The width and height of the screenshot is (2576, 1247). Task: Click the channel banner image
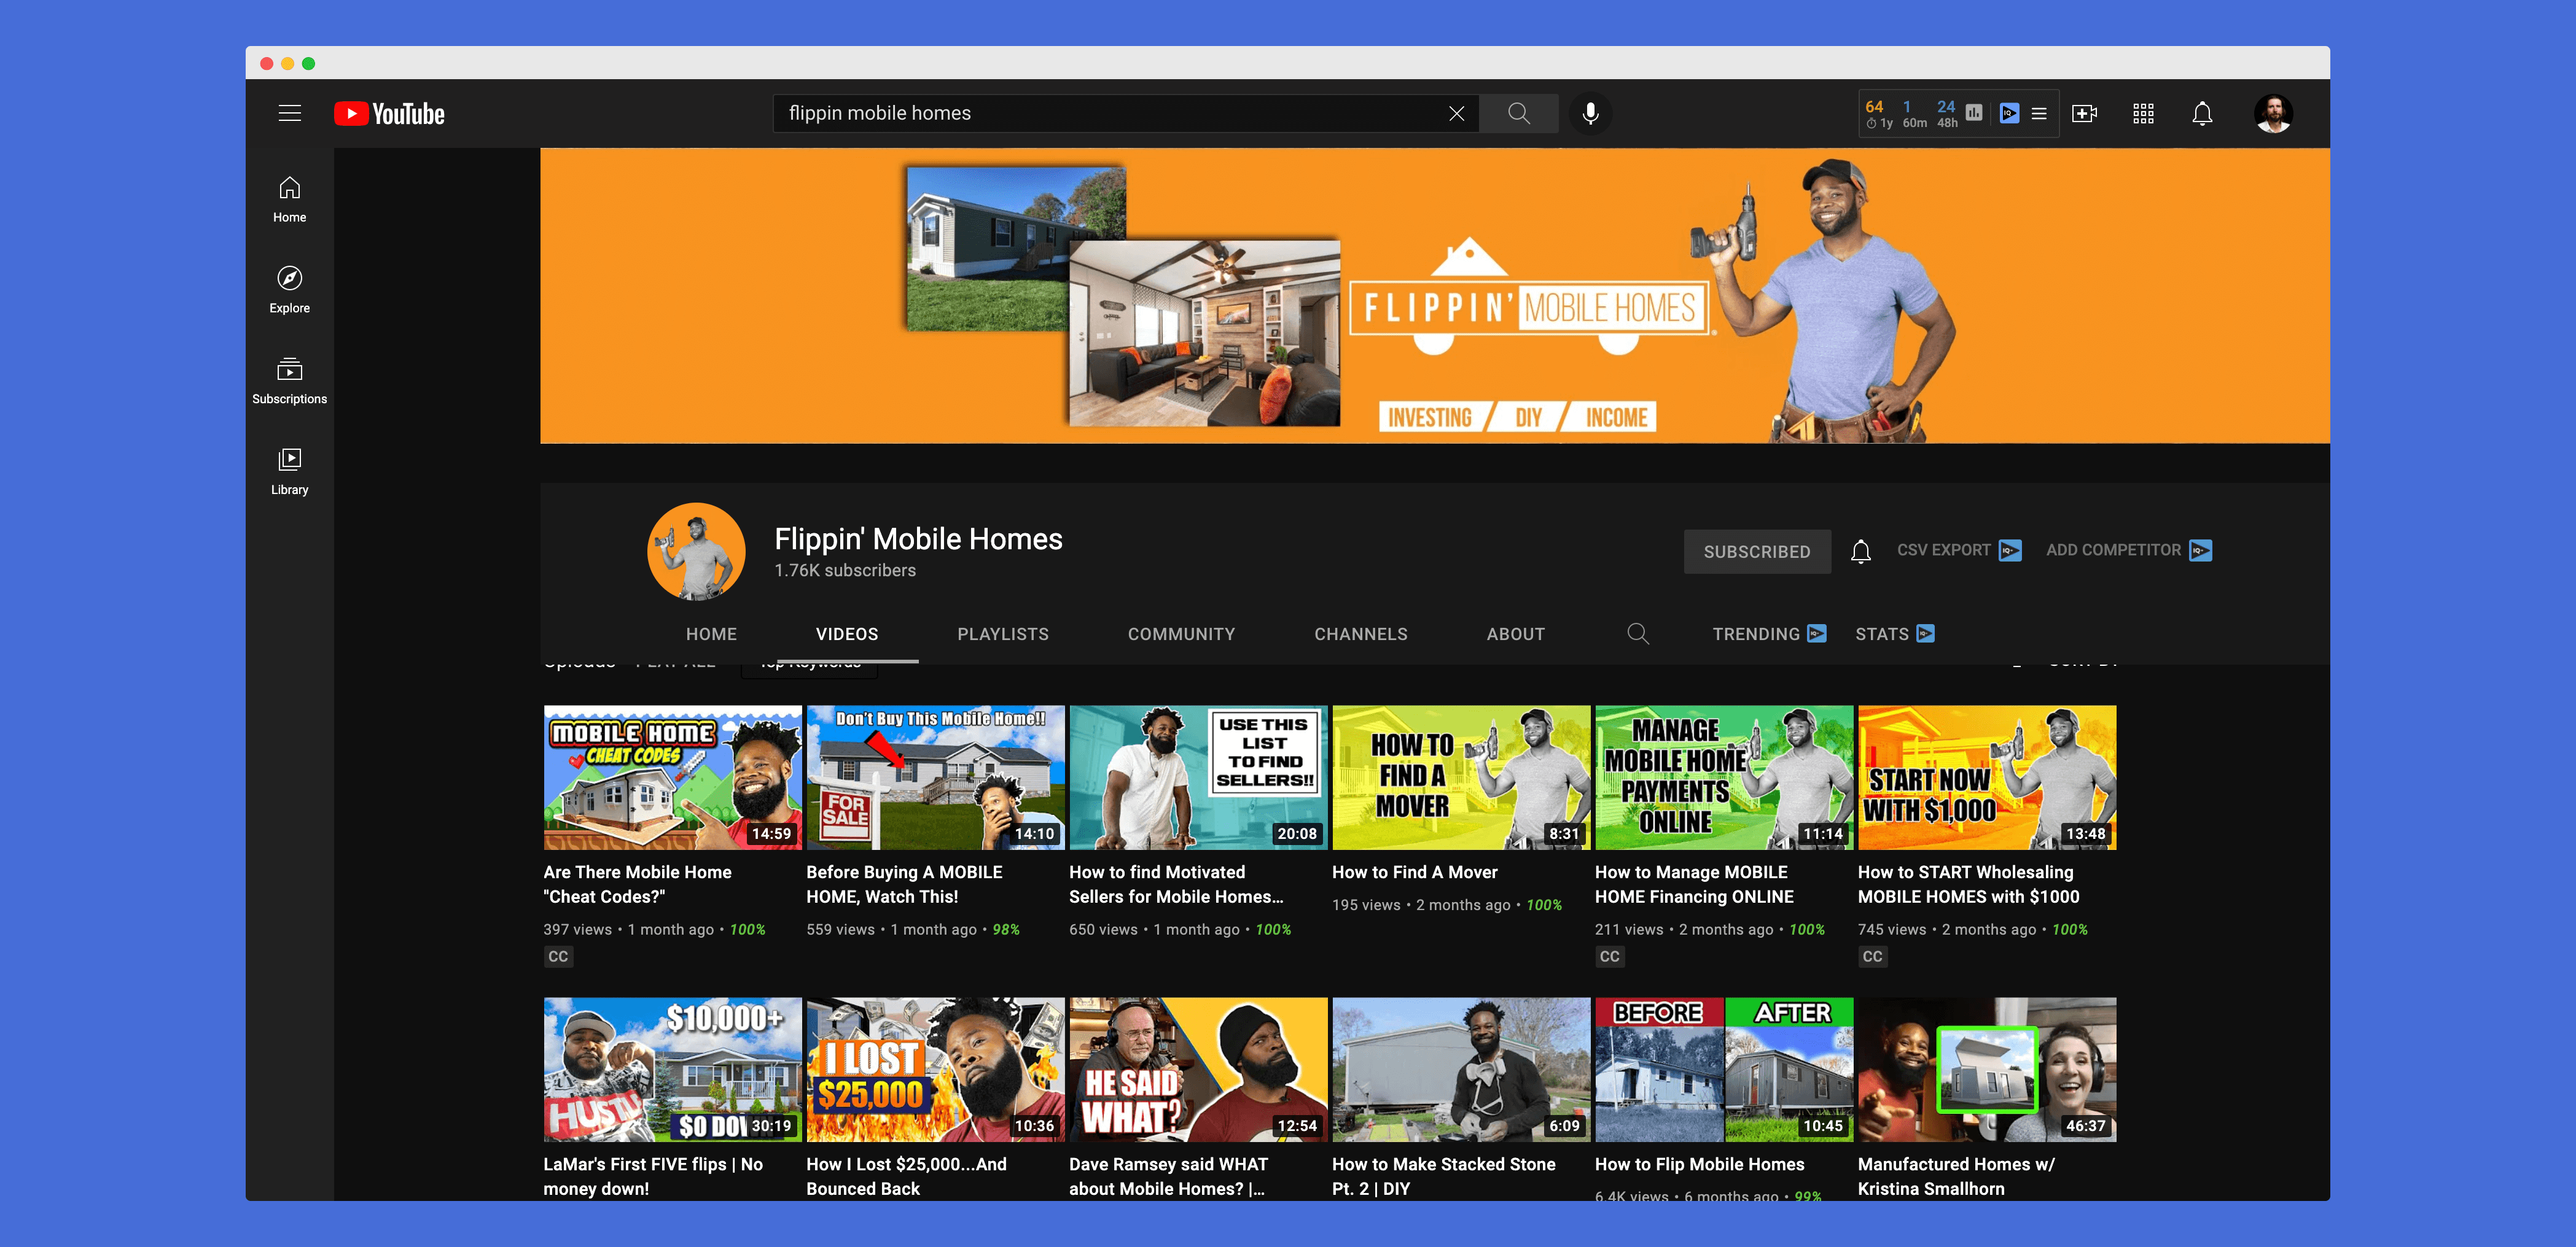pos(1434,296)
